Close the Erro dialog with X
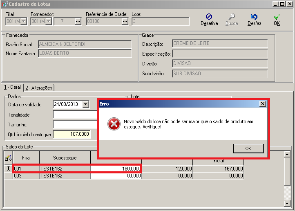 [x=262, y=104]
